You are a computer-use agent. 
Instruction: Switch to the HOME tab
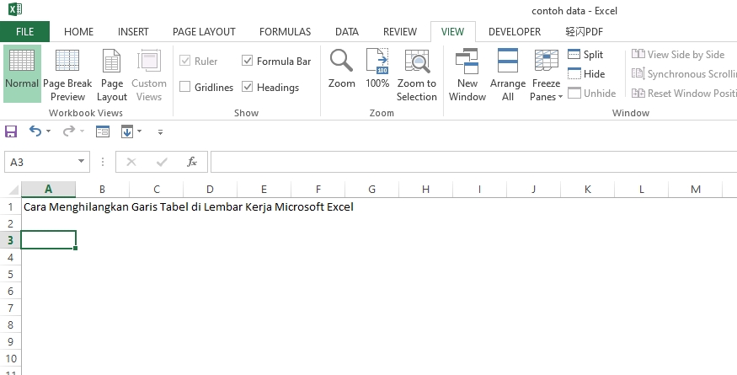tap(78, 31)
